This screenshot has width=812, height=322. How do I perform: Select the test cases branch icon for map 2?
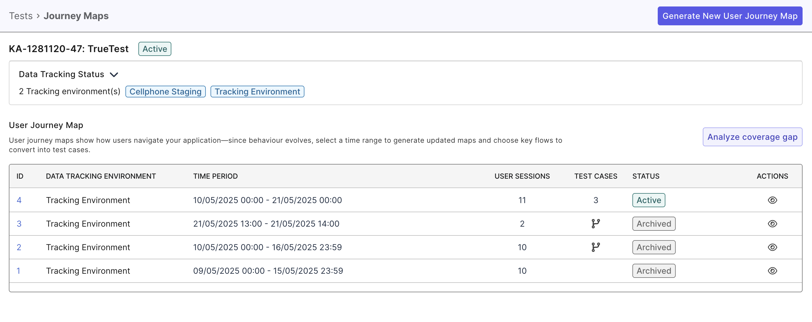click(596, 247)
